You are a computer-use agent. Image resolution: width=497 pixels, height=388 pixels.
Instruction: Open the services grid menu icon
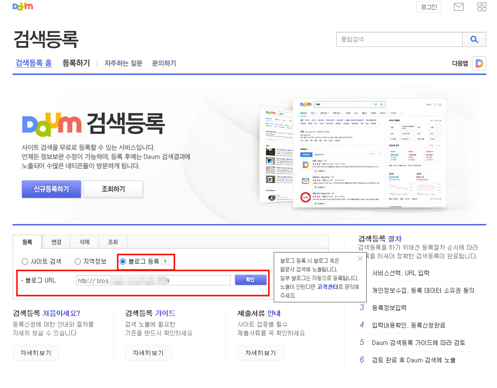(482, 7)
